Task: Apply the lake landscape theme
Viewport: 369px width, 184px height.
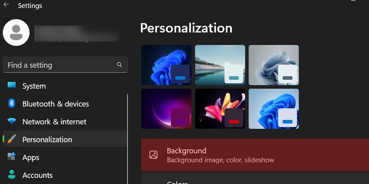Action: coord(220,65)
